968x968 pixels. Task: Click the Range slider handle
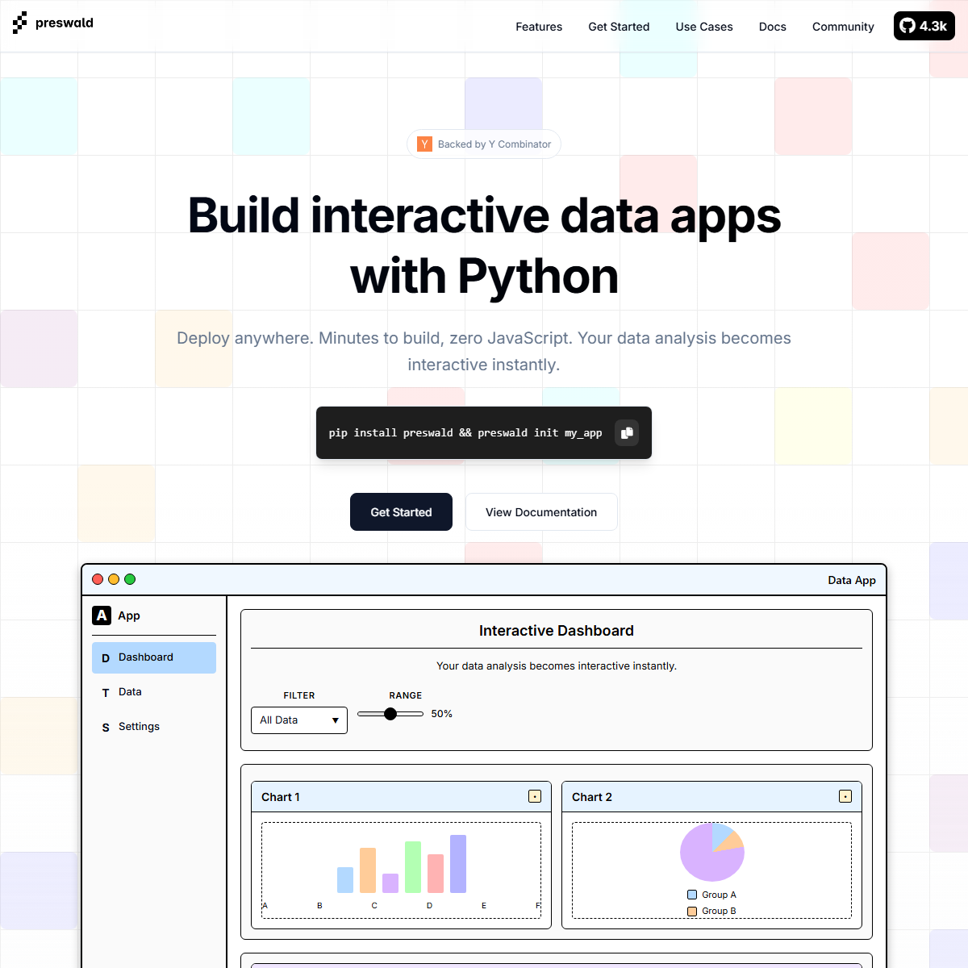(390, 714)
